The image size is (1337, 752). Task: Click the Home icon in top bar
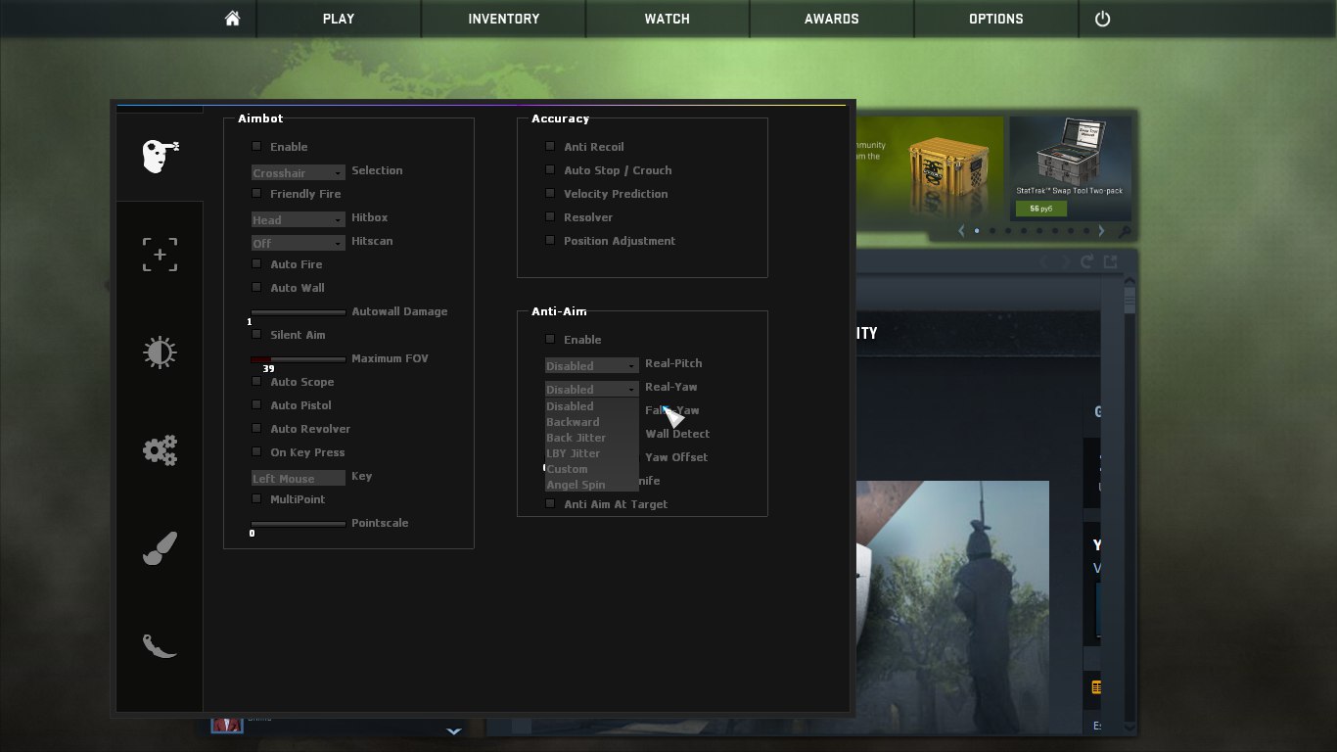point(232,19)
